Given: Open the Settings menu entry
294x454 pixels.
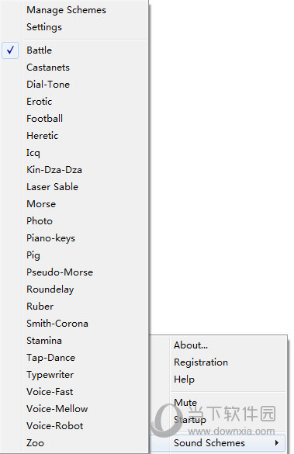Looking at the screenshot, I should [x=44, y=27].
